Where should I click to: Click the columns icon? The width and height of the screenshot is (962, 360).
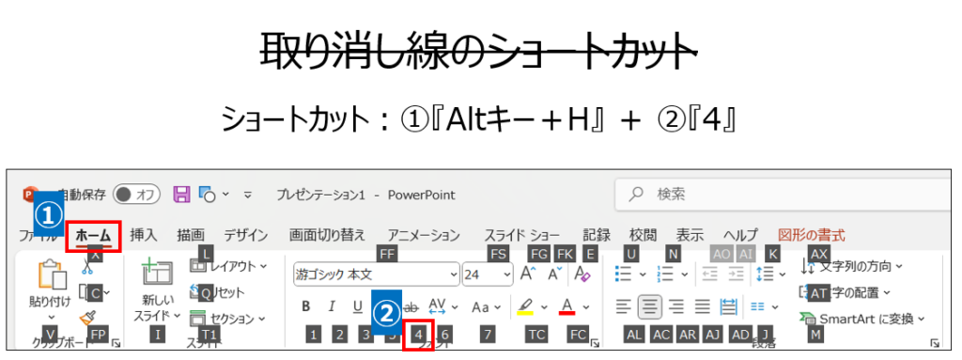coord(758,305)
